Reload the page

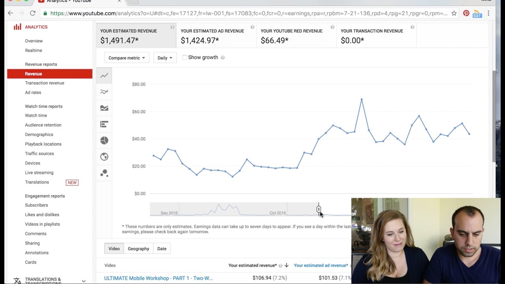click(33, 13)
